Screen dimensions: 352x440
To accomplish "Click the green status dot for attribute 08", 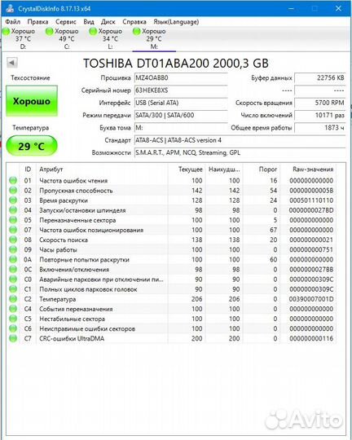I will (13, 240).
